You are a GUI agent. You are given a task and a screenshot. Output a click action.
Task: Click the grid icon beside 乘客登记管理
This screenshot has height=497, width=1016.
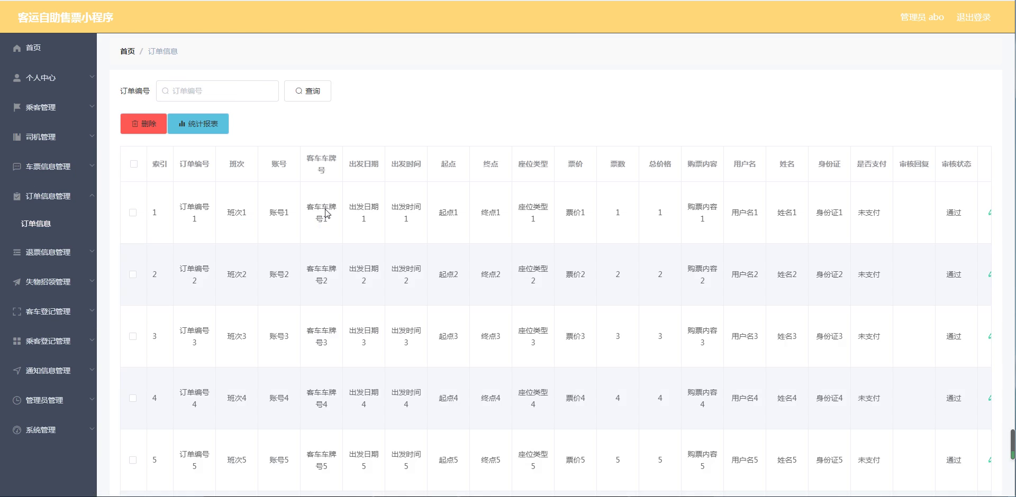tap(17, 341)
